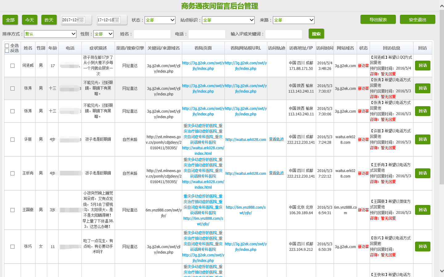Expand the 排序方式 sort order dropdown
444x277 pixels.
[x=50, y=34]
